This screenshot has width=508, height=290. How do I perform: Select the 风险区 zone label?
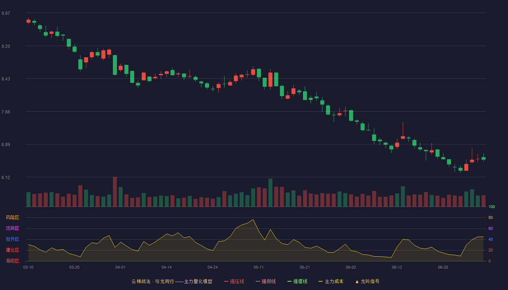coord(12,217)
